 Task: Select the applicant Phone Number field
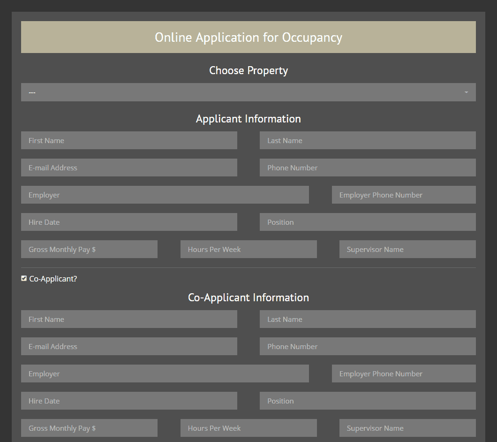point(368,168)
